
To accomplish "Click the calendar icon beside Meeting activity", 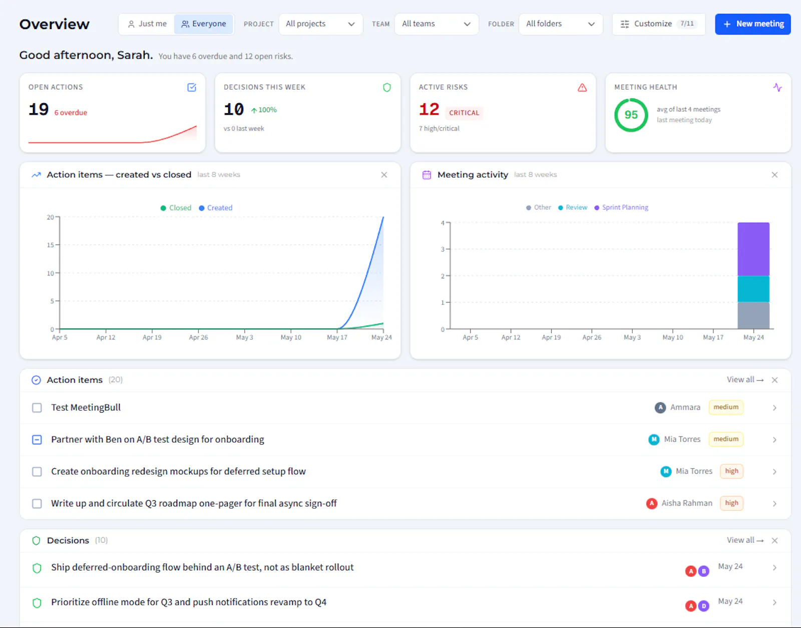I will pyautogui.click(x=427, y=175).
